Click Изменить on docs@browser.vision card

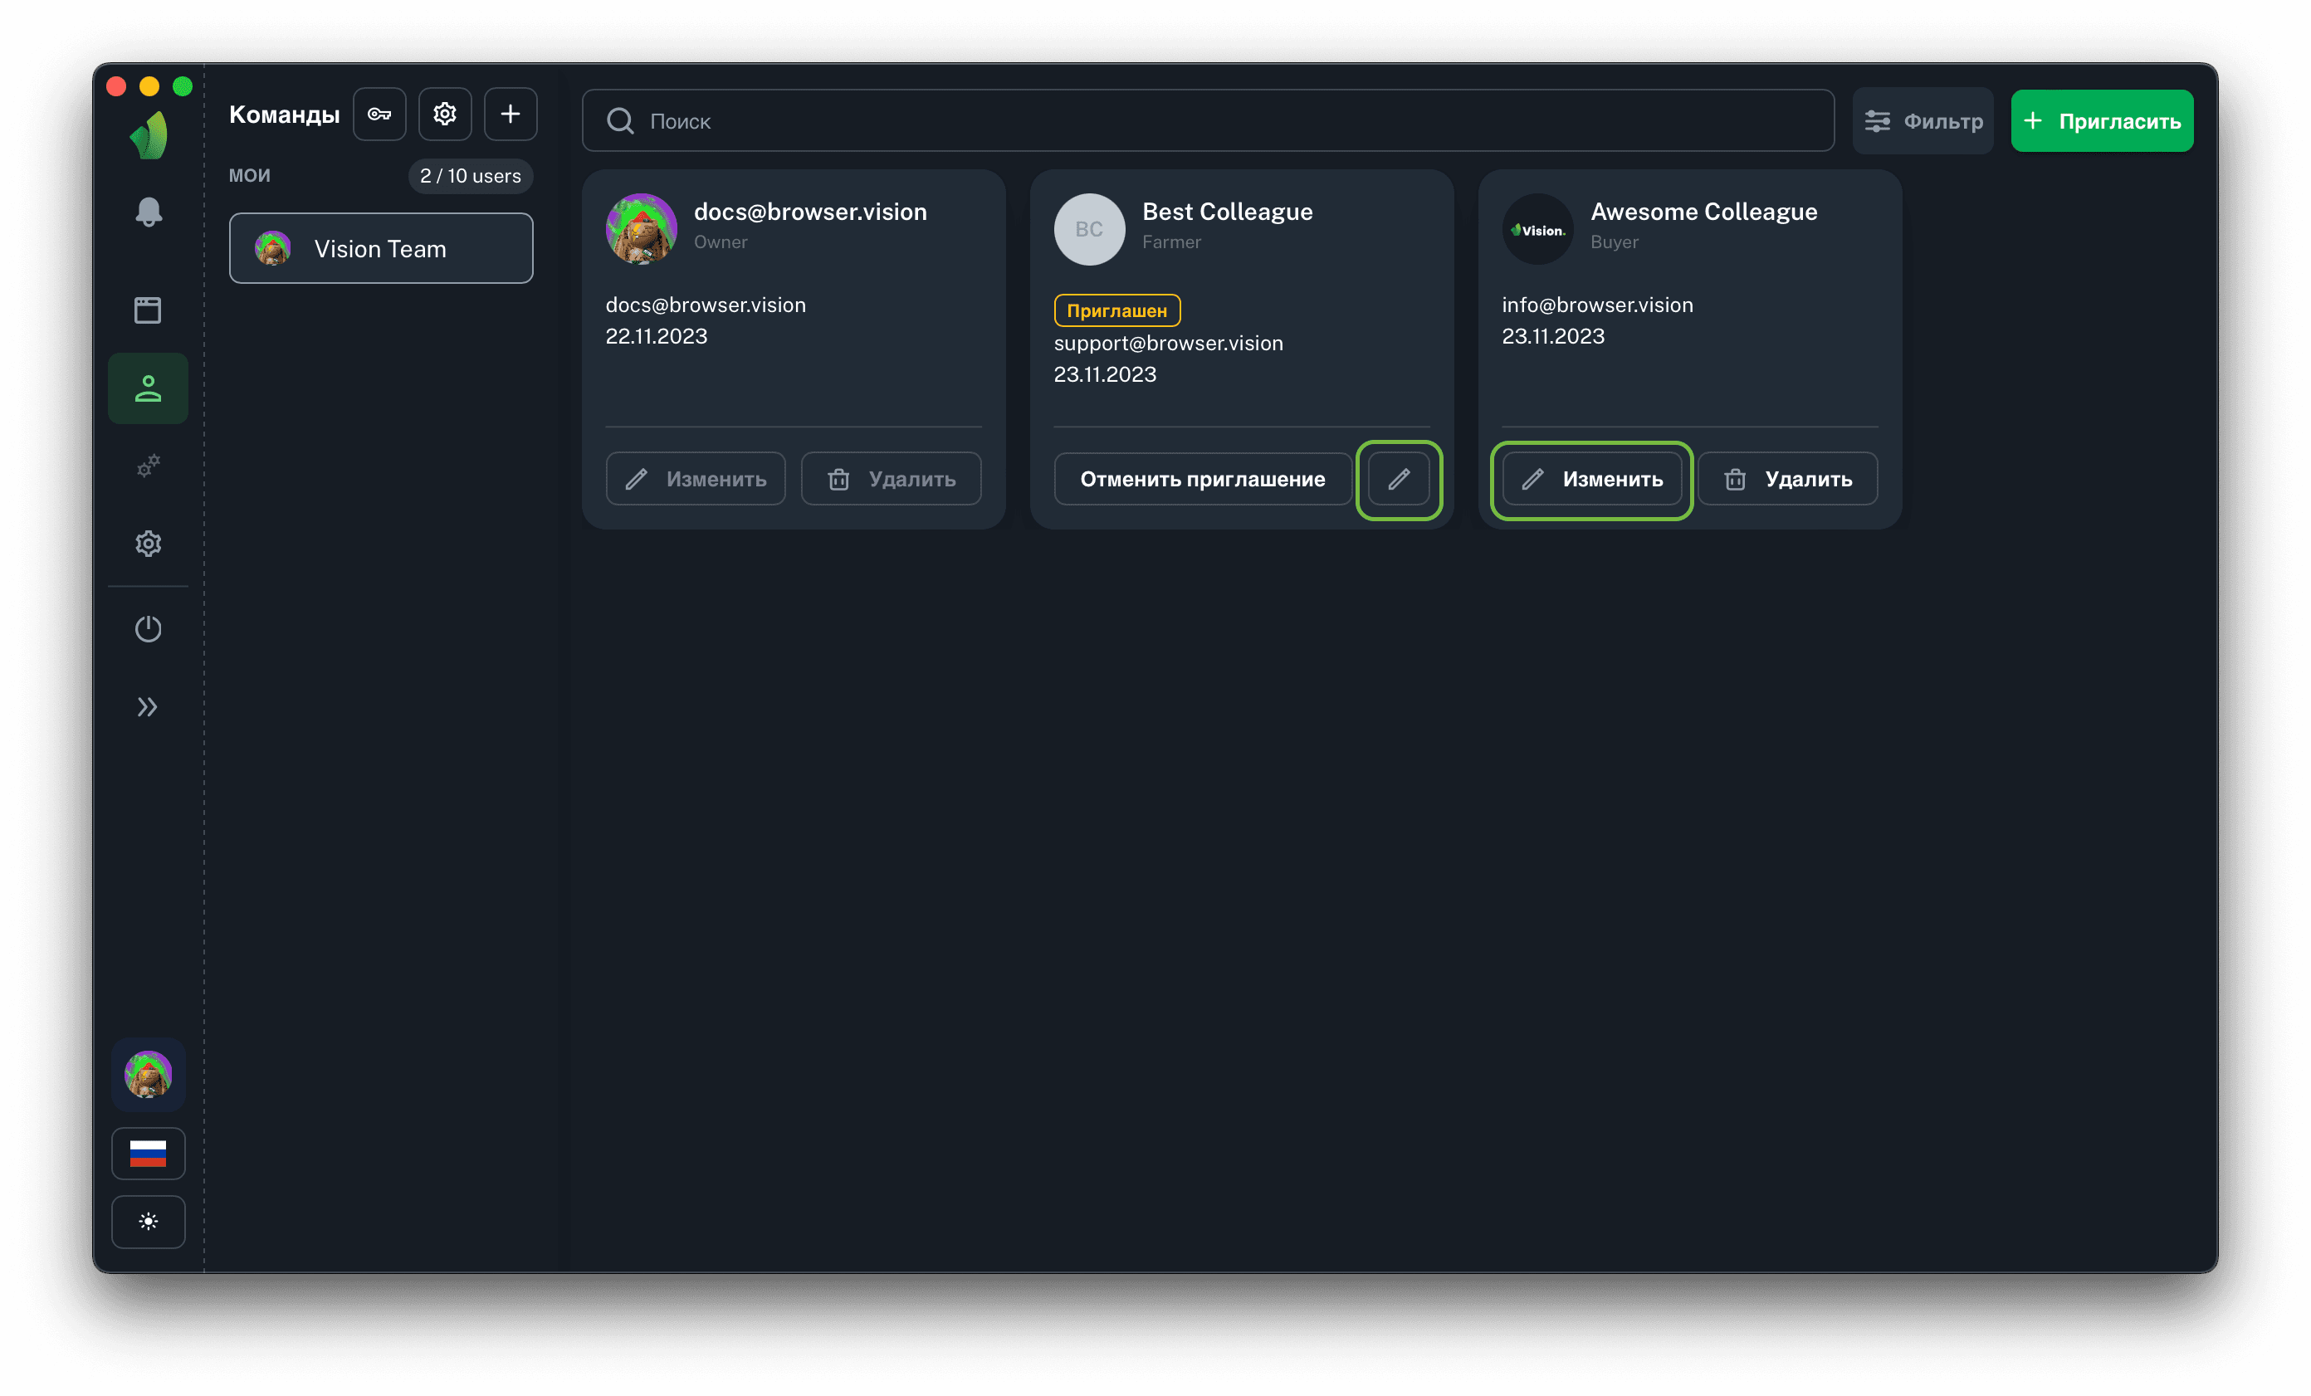click(x=696, y=479)
